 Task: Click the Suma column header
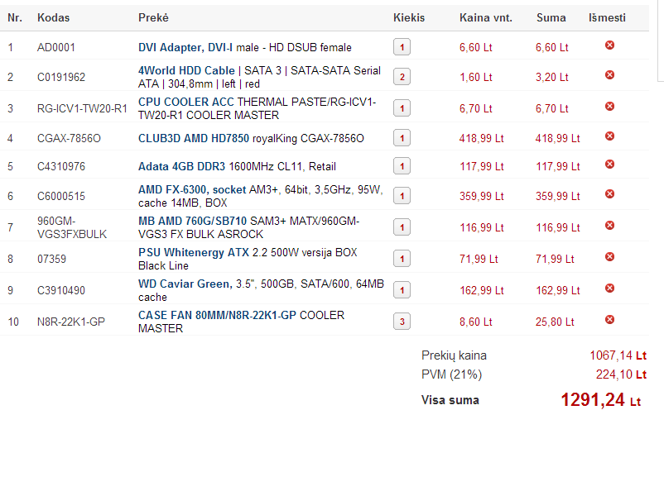[x=551, y=17]
